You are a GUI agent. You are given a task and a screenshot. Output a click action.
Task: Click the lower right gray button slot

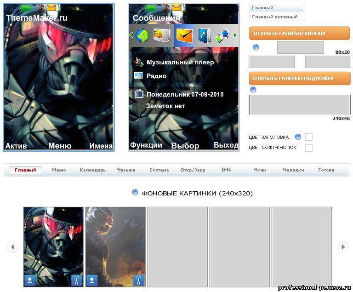coord(328,62)
